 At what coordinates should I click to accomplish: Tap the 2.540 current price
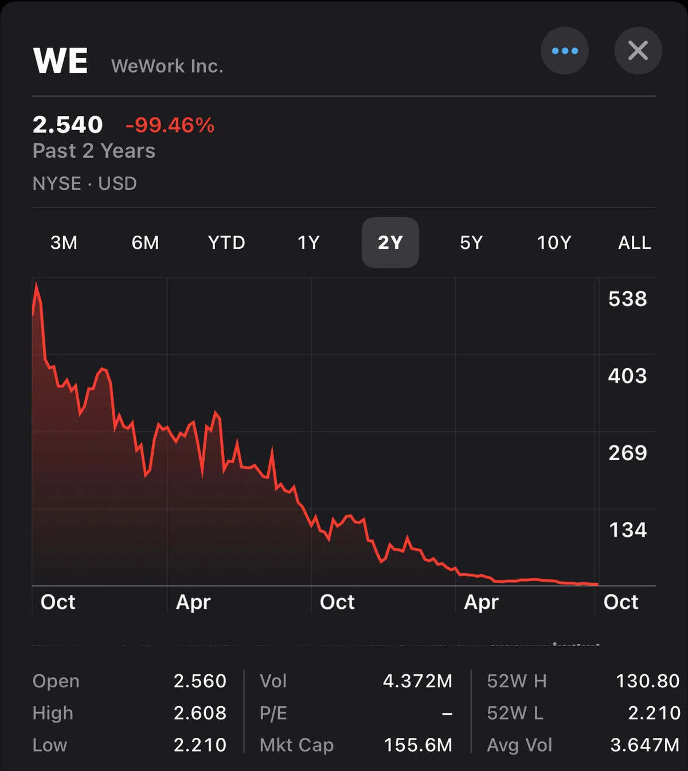point(68,125)
